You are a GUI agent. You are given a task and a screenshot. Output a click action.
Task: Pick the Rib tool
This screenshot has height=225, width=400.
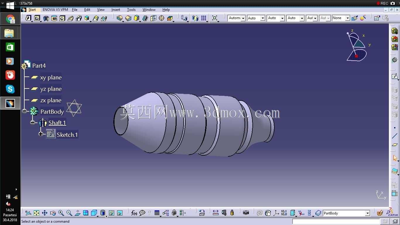(71, 18)
